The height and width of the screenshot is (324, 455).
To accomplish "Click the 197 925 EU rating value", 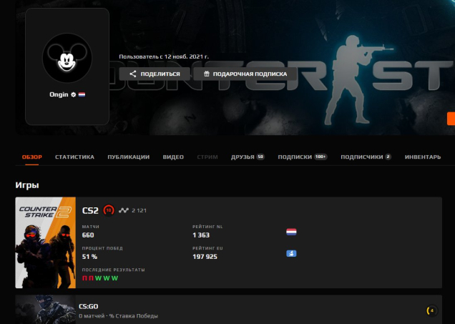I will point(205,257).
